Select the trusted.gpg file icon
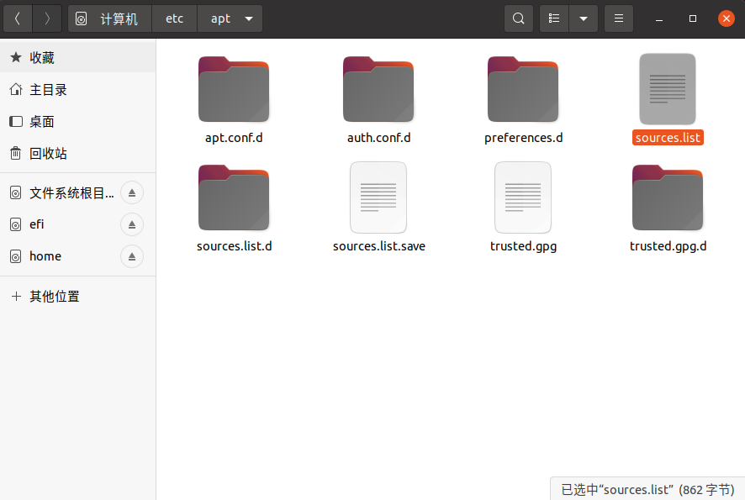This screenshot has width=745, height=500. [x=523, y=197]
